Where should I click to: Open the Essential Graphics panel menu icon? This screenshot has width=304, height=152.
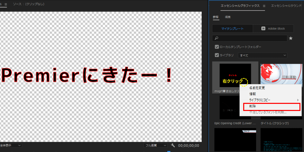[x=264, y=6]
